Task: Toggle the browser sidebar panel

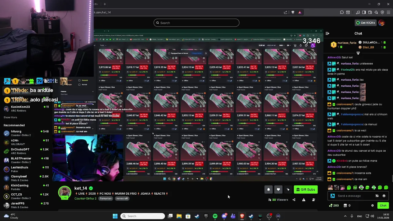Action: click(364, 12)
